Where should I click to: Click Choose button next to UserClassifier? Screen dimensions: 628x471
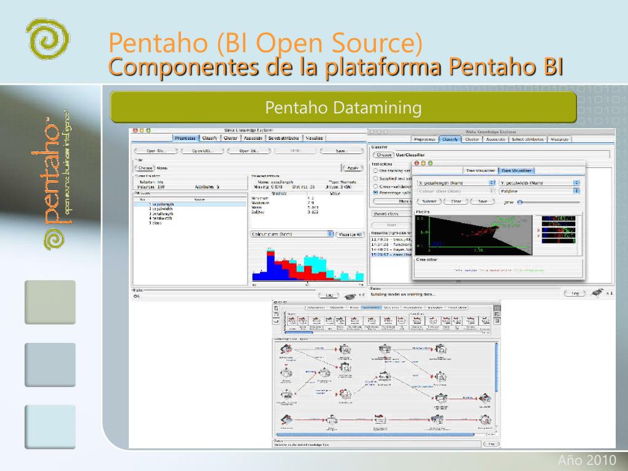[384, 155]
